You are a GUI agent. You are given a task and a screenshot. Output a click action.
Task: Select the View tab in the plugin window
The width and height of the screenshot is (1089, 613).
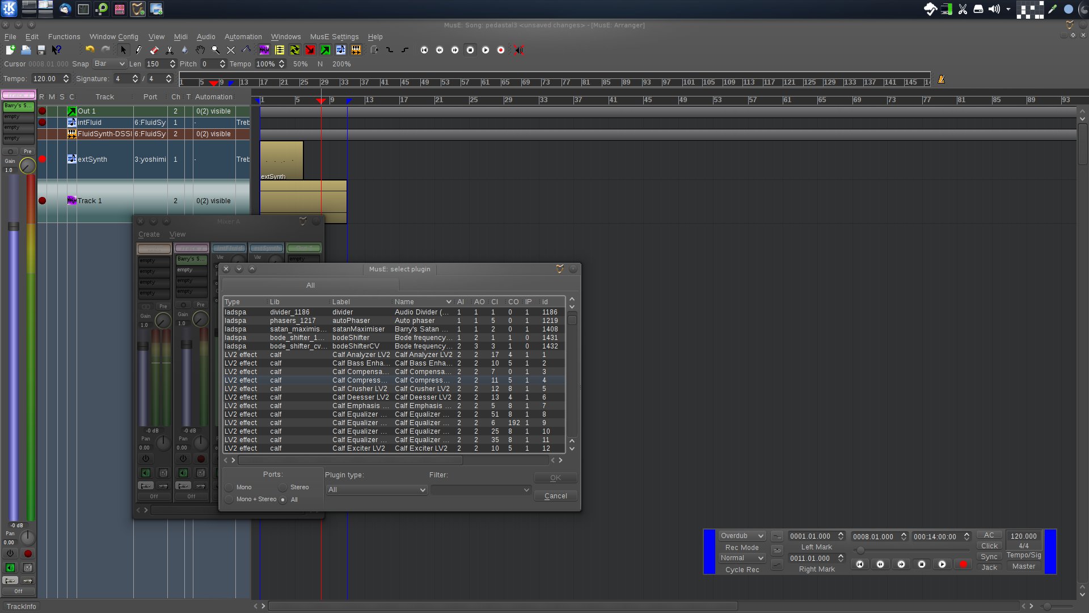[x=178, y=234]
